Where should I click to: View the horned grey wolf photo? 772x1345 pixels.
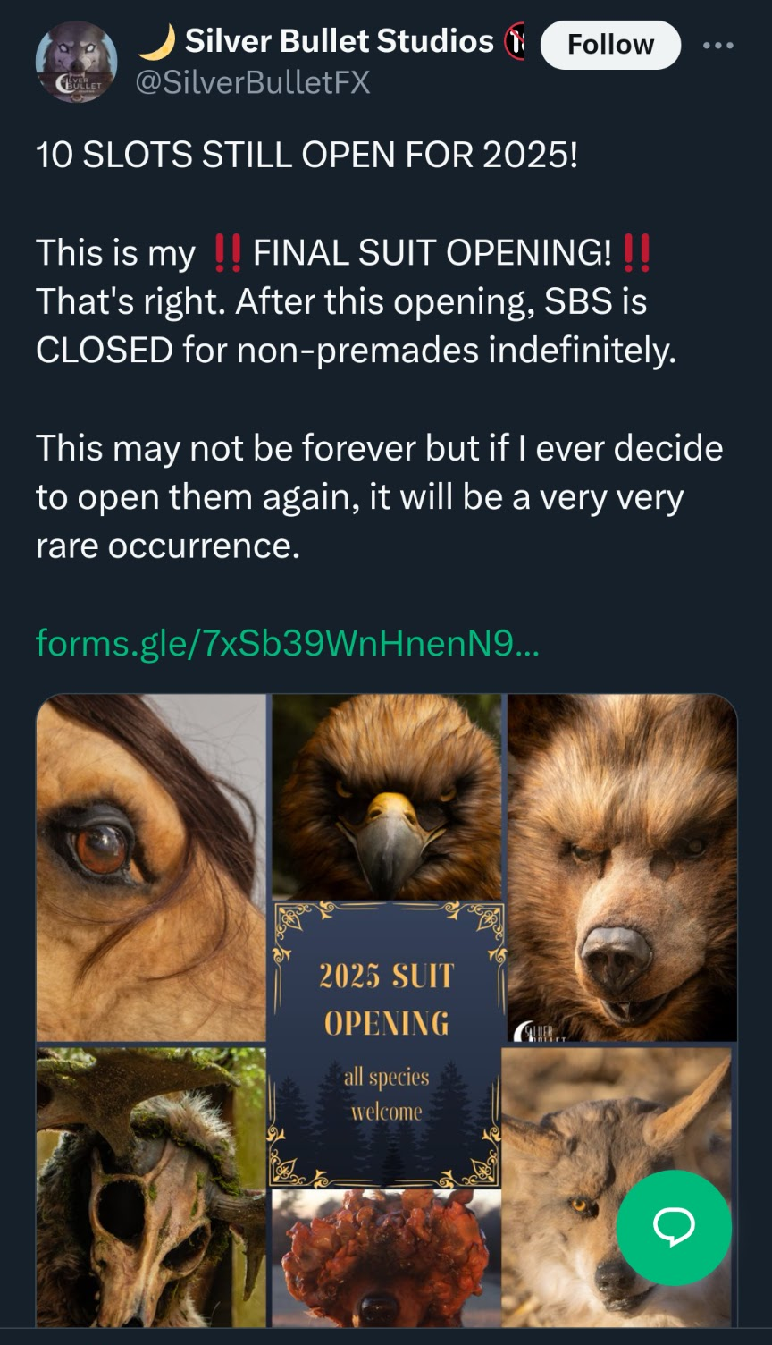pyautogui.click(x=617, y=1187)
